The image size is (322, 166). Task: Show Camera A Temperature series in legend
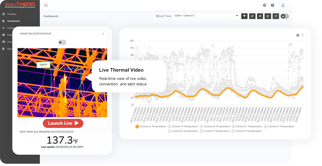pos(182,127)
